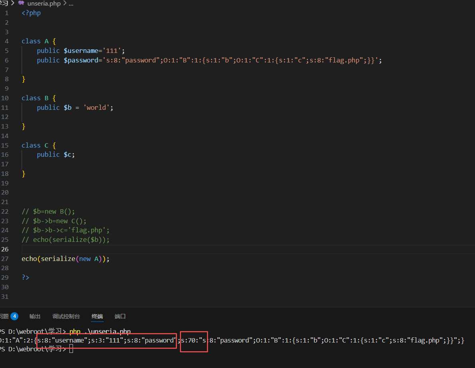Click the PHP file icon in the breadcrumb

coord(21,3)
